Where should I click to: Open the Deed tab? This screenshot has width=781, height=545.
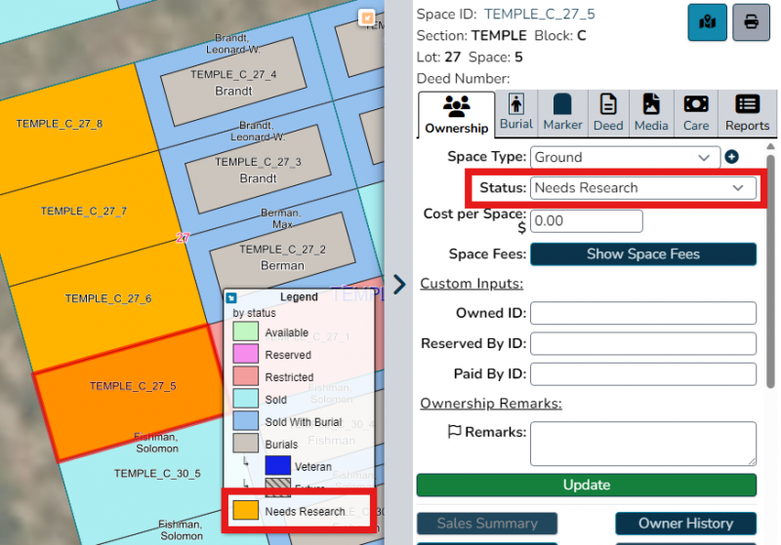coord(608,112)
